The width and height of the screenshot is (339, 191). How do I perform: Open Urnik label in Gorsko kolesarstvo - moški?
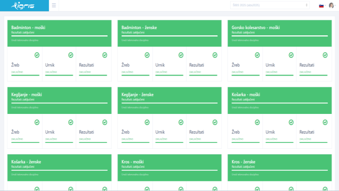[x=270, y=65]
